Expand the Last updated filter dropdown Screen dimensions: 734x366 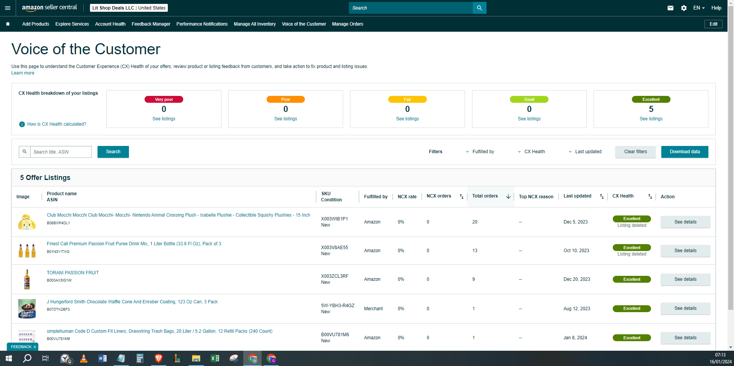pos(585,152)
